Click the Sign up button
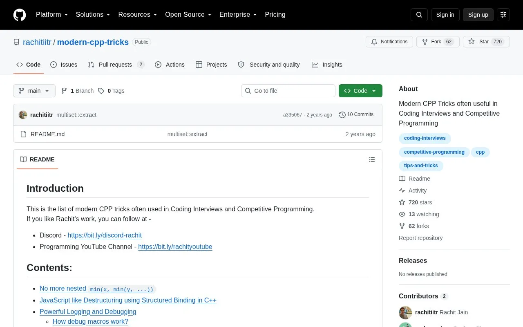This screenshot has width=523, height=327. tap(478, 15)
